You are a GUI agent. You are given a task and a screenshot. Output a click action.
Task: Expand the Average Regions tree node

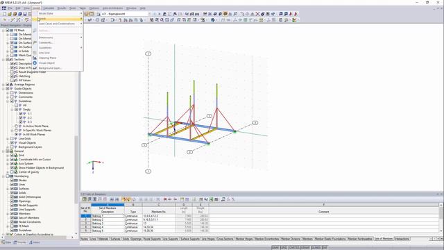(x=3, y=85)
